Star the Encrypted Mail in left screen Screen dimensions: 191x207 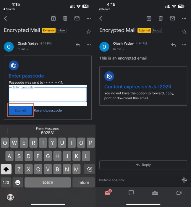click(89, 32)
